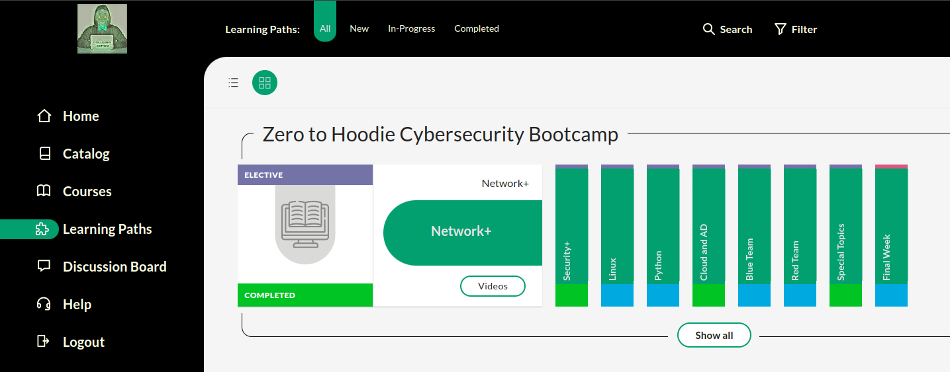This screenshot has width=950, height=372.
Task: Click the Search magnifier icon
Action: [709, 29]
